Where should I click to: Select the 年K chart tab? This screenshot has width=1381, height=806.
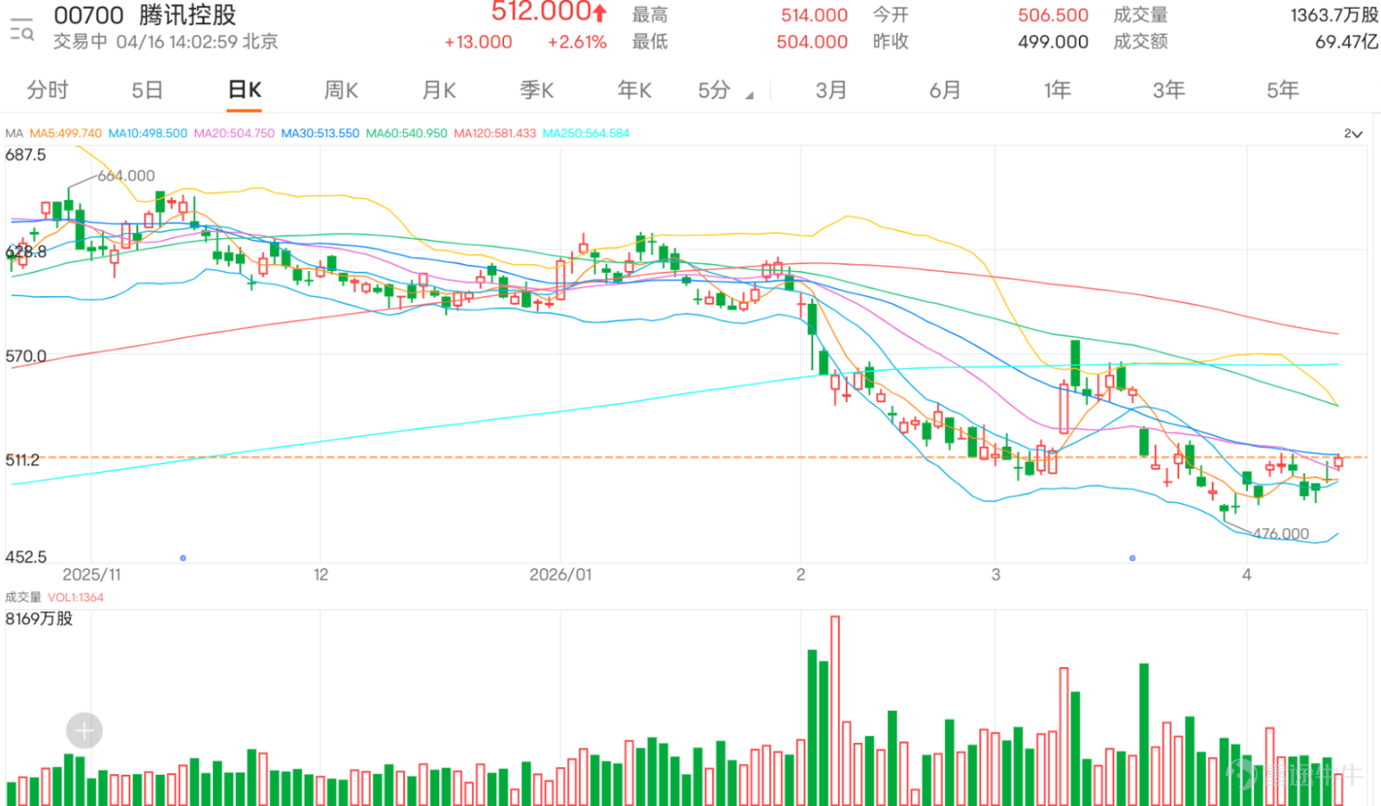click(x=634, y=90)
